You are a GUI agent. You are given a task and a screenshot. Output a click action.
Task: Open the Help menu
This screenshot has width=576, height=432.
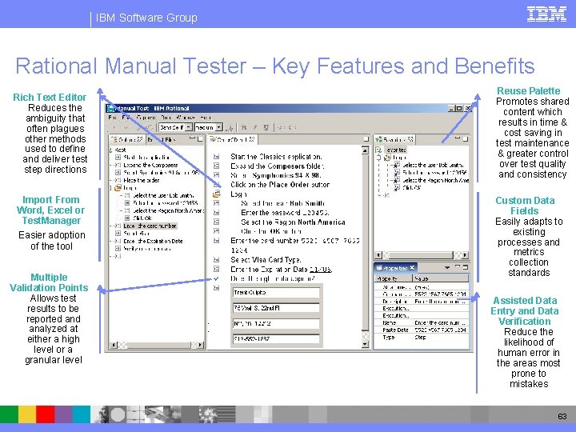tap(206, 118)
